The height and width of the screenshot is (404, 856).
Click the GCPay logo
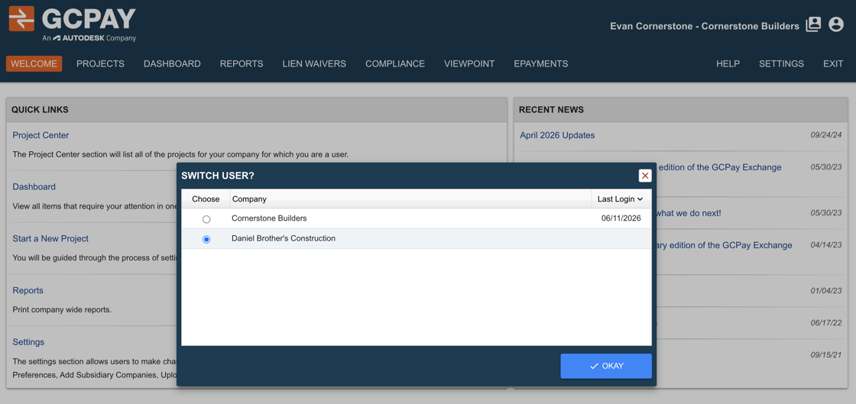point(72,24)
